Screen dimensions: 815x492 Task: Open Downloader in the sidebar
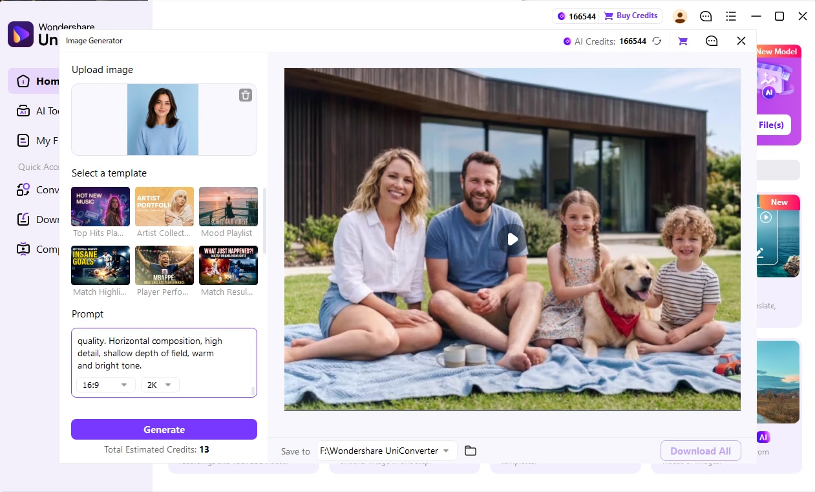tap(38, 219)
